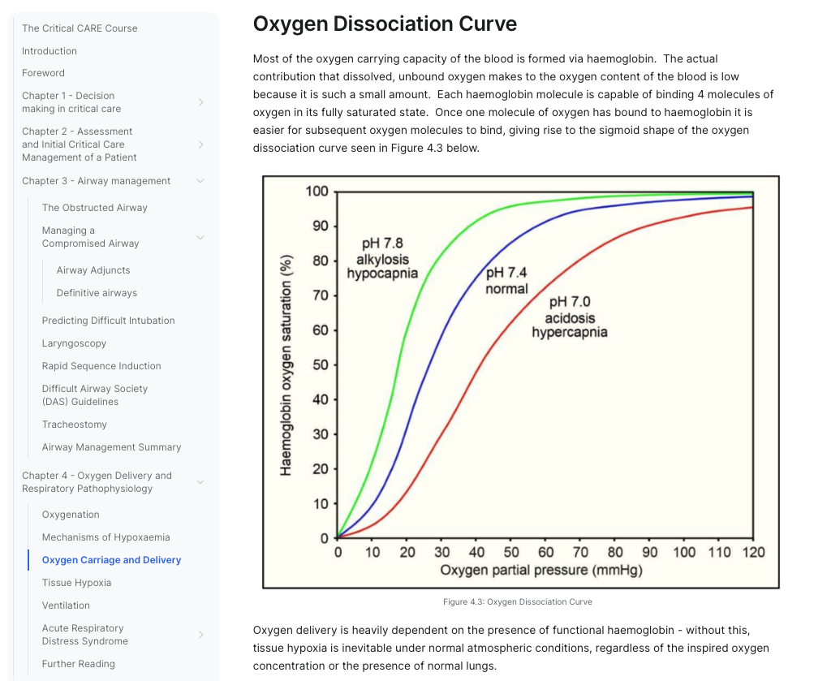Expand Chapter 2 chevron arrow
814x681 pixels.
(x=201, y=144)
